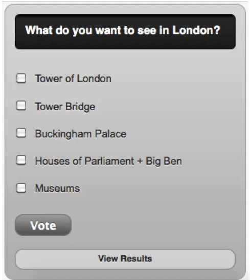The height and width of the screenshot is (280, 250).
Task: Click the poll question heading banner
Action: [125, 32]
